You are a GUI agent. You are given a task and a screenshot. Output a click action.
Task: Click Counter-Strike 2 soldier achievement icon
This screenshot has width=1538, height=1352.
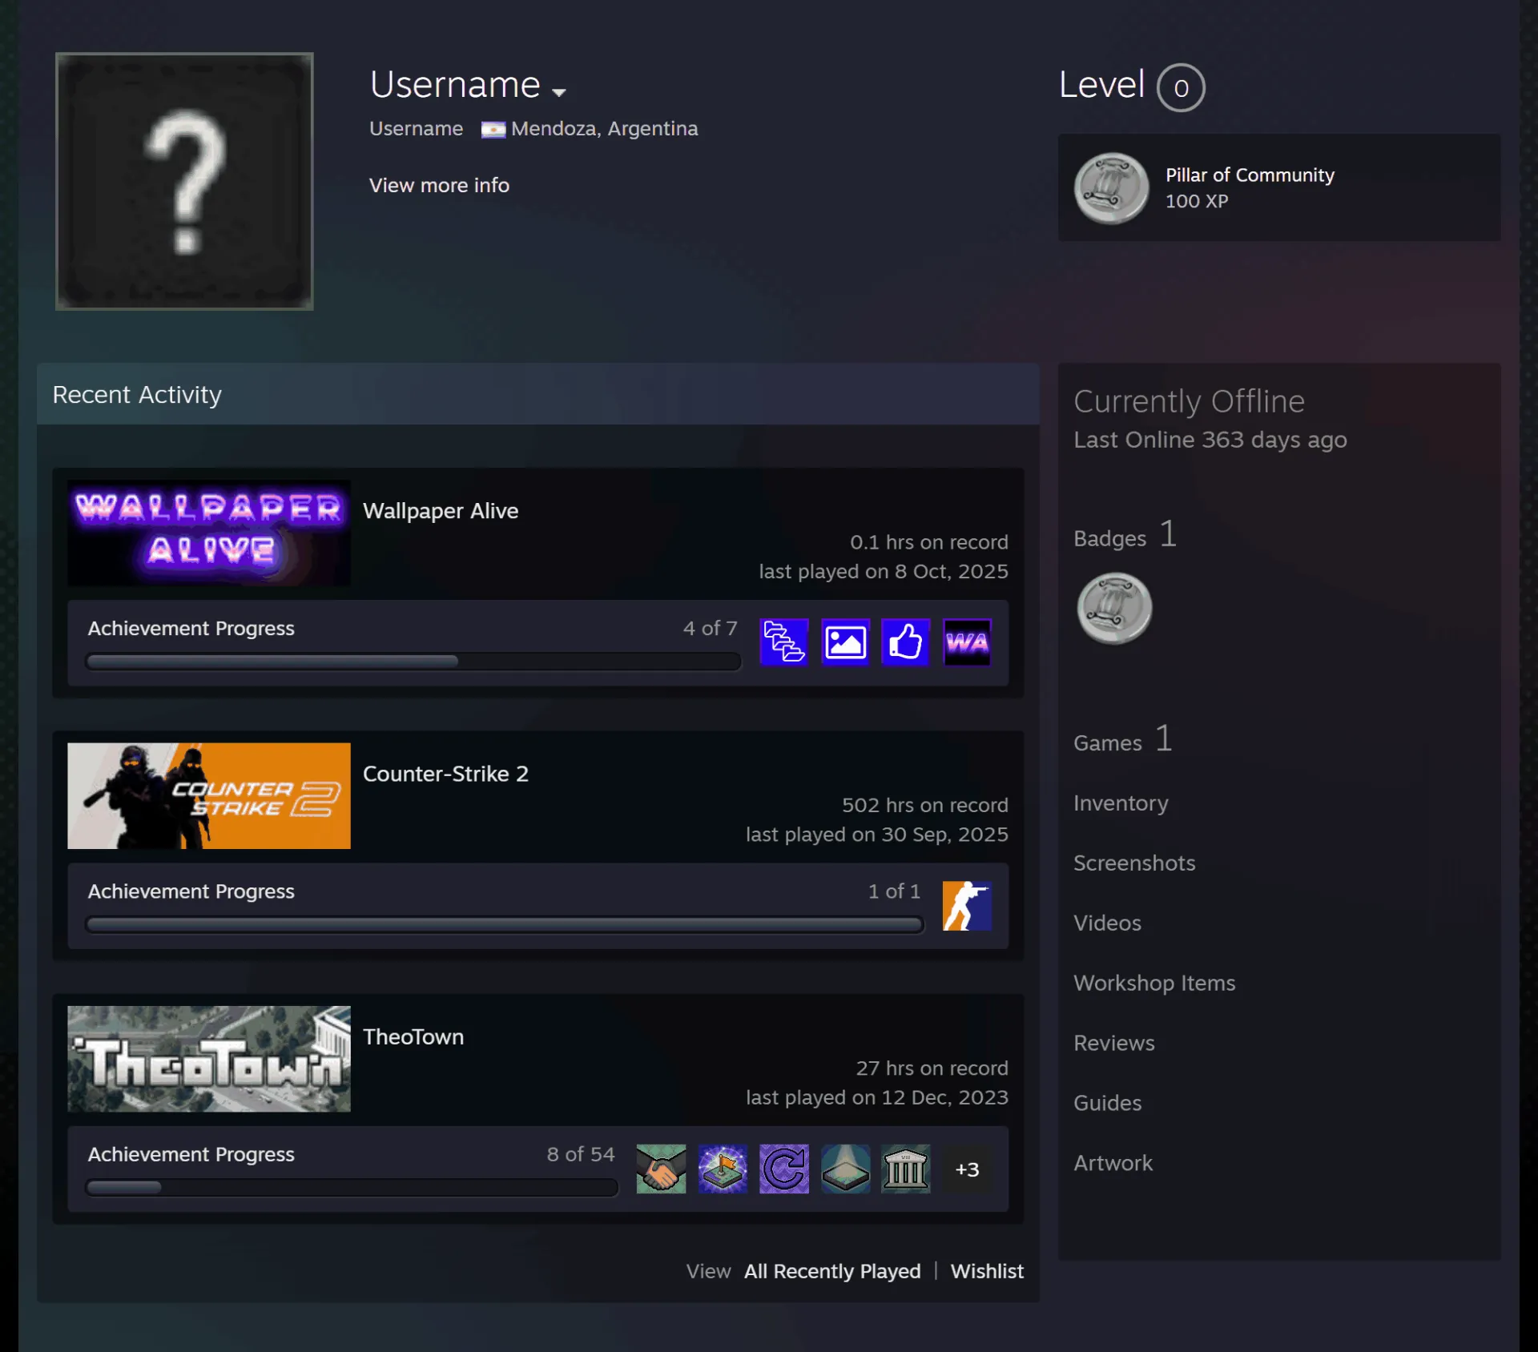(x=967, y=905)
